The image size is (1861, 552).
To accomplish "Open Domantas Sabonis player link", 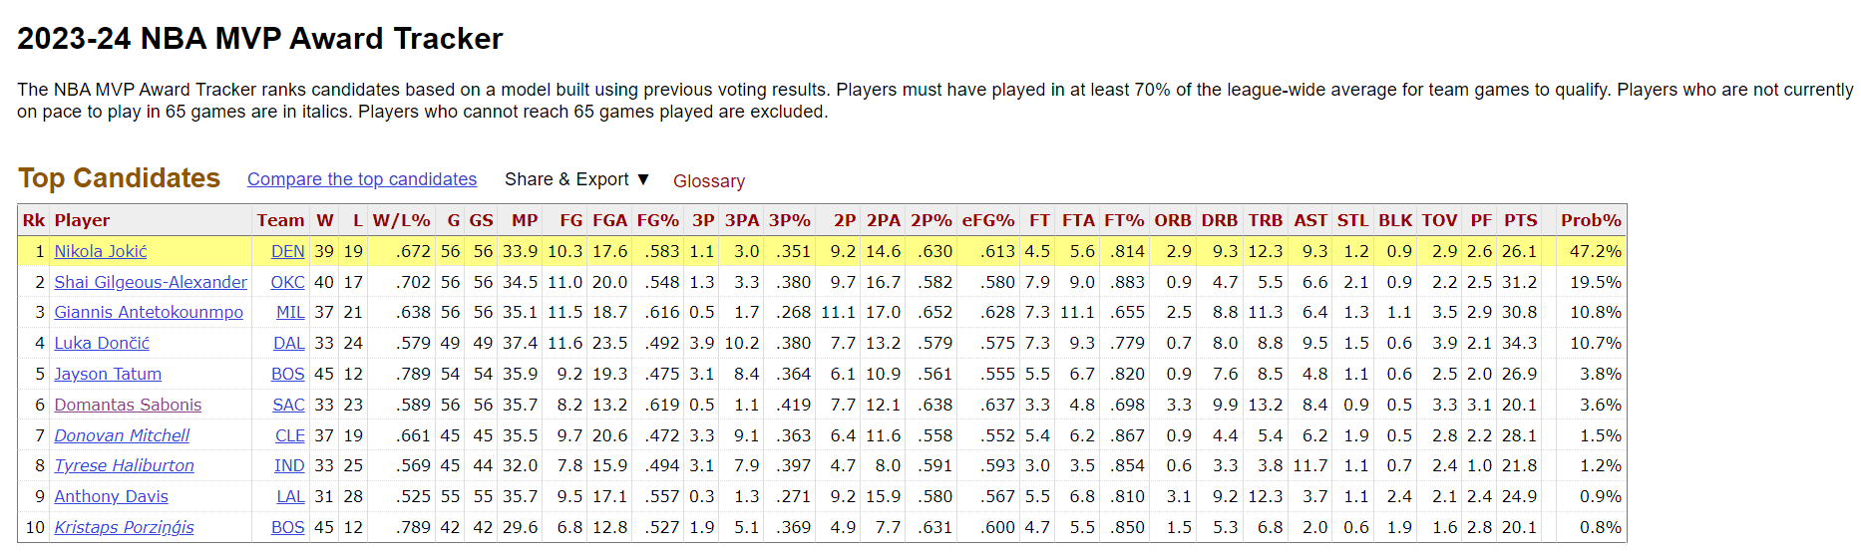I will click(x=128, y=405).
